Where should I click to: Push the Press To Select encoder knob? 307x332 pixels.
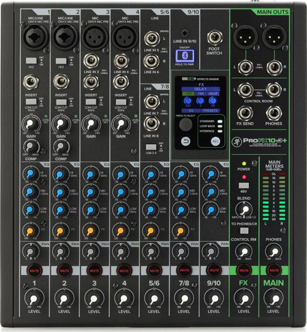click(x=185, y=125)
